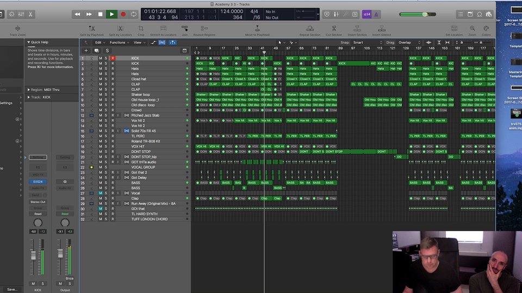The height and width of the screenshot is (293, 522).
Task: Toggle the Flex show/hide button
Action: tap(162, 42)
